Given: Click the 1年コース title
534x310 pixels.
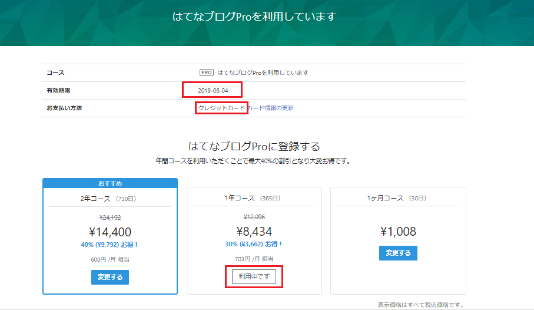Looking at the screenshot, I should 240,198.
